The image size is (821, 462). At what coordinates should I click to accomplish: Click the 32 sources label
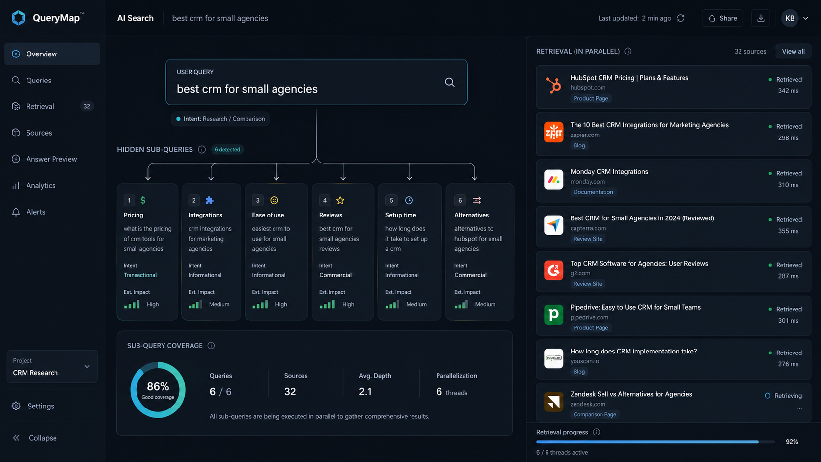point(750,51)
